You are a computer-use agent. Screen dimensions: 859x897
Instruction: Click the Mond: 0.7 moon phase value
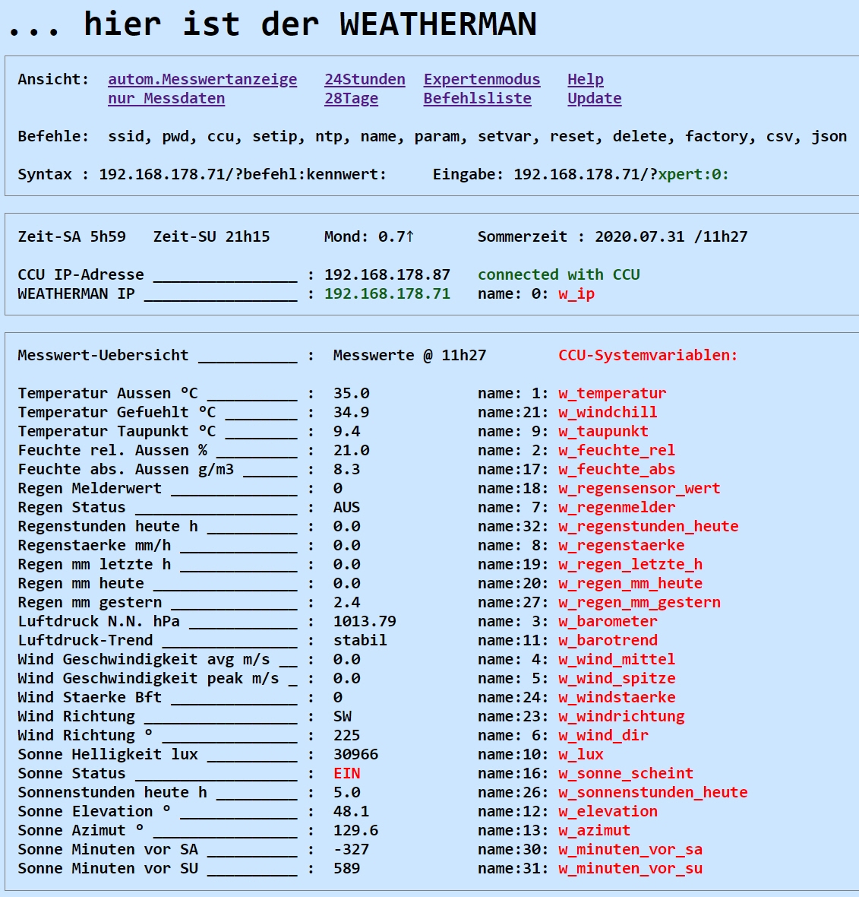[x=369, y=237]
